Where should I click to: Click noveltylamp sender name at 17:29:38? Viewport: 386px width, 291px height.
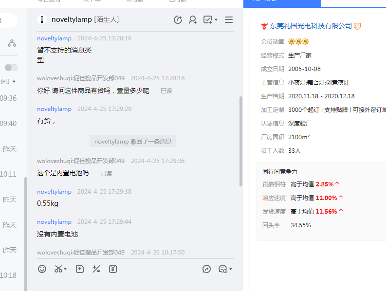54,192
